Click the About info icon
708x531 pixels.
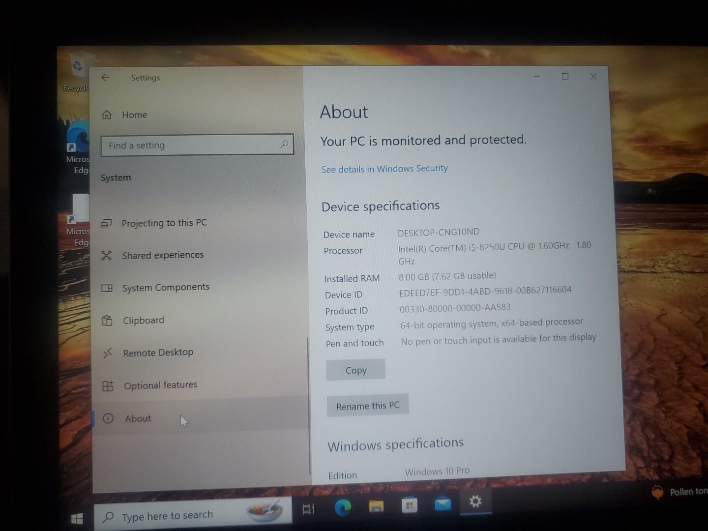tap(108, 418)
